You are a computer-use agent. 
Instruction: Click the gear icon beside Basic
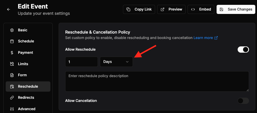12,30
